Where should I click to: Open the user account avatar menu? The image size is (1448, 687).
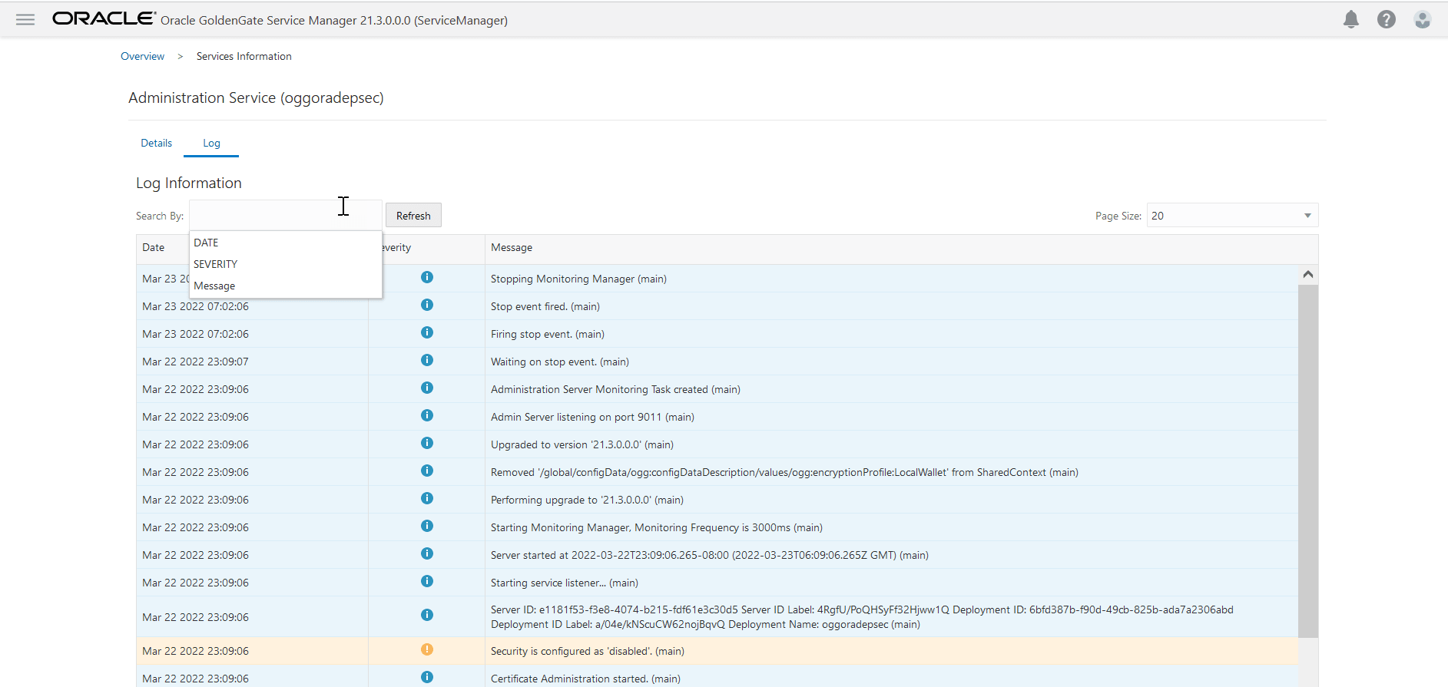pyautogui.click(x=1422, y=20)
